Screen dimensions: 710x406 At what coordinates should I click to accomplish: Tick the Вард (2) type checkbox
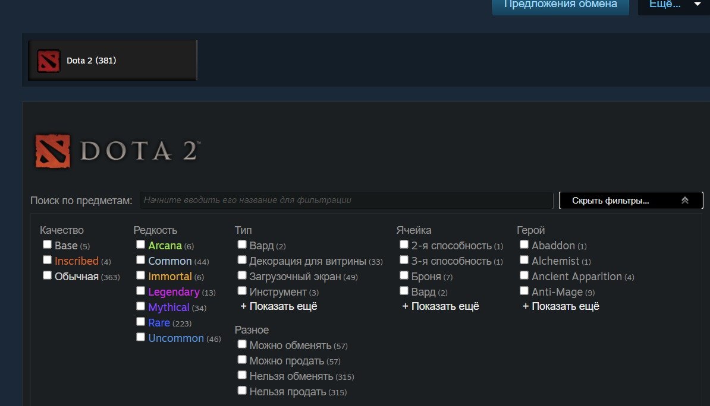pyautogui.click(x=242, y=245)
